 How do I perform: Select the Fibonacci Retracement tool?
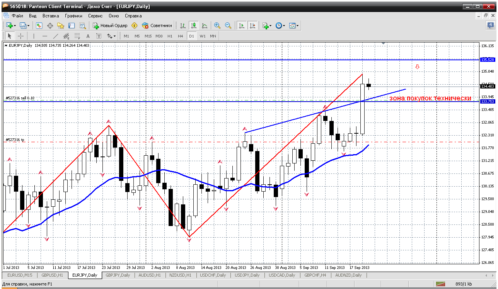77,36
